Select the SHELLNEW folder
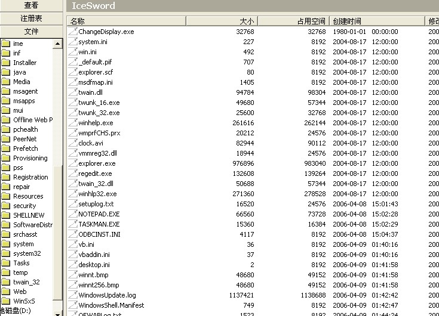The width and height of the screenshot is (439, 316). [29, 215]
